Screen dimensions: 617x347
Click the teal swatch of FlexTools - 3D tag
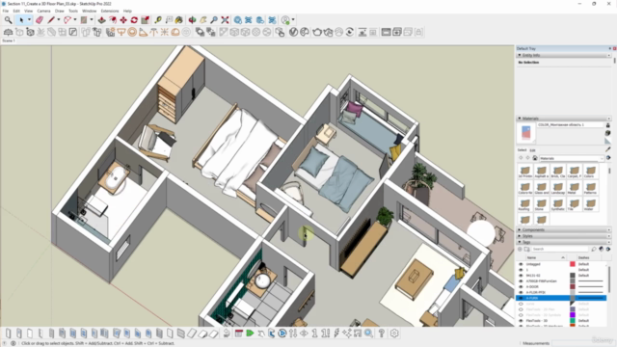[573, 321]
